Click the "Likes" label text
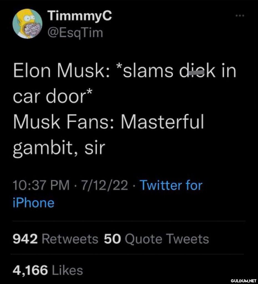258x284 pixels. click(x=67, y=270)
